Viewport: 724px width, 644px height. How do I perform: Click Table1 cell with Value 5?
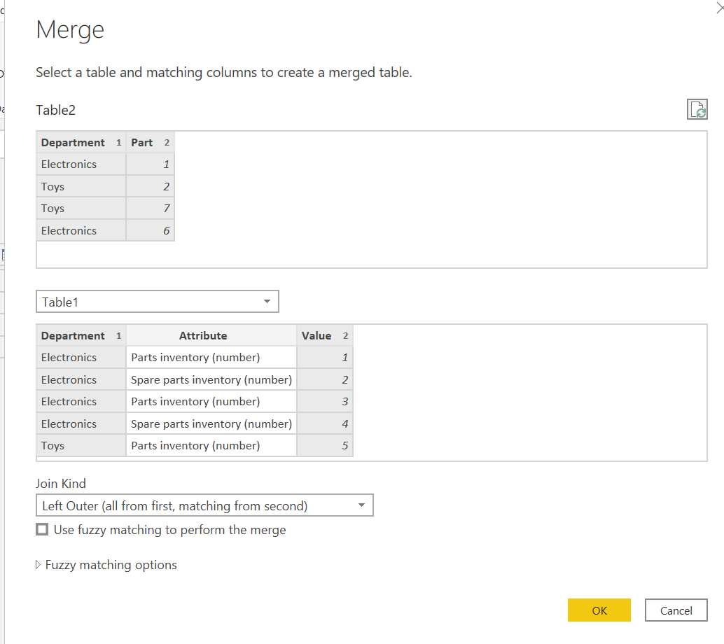(325, 445)
